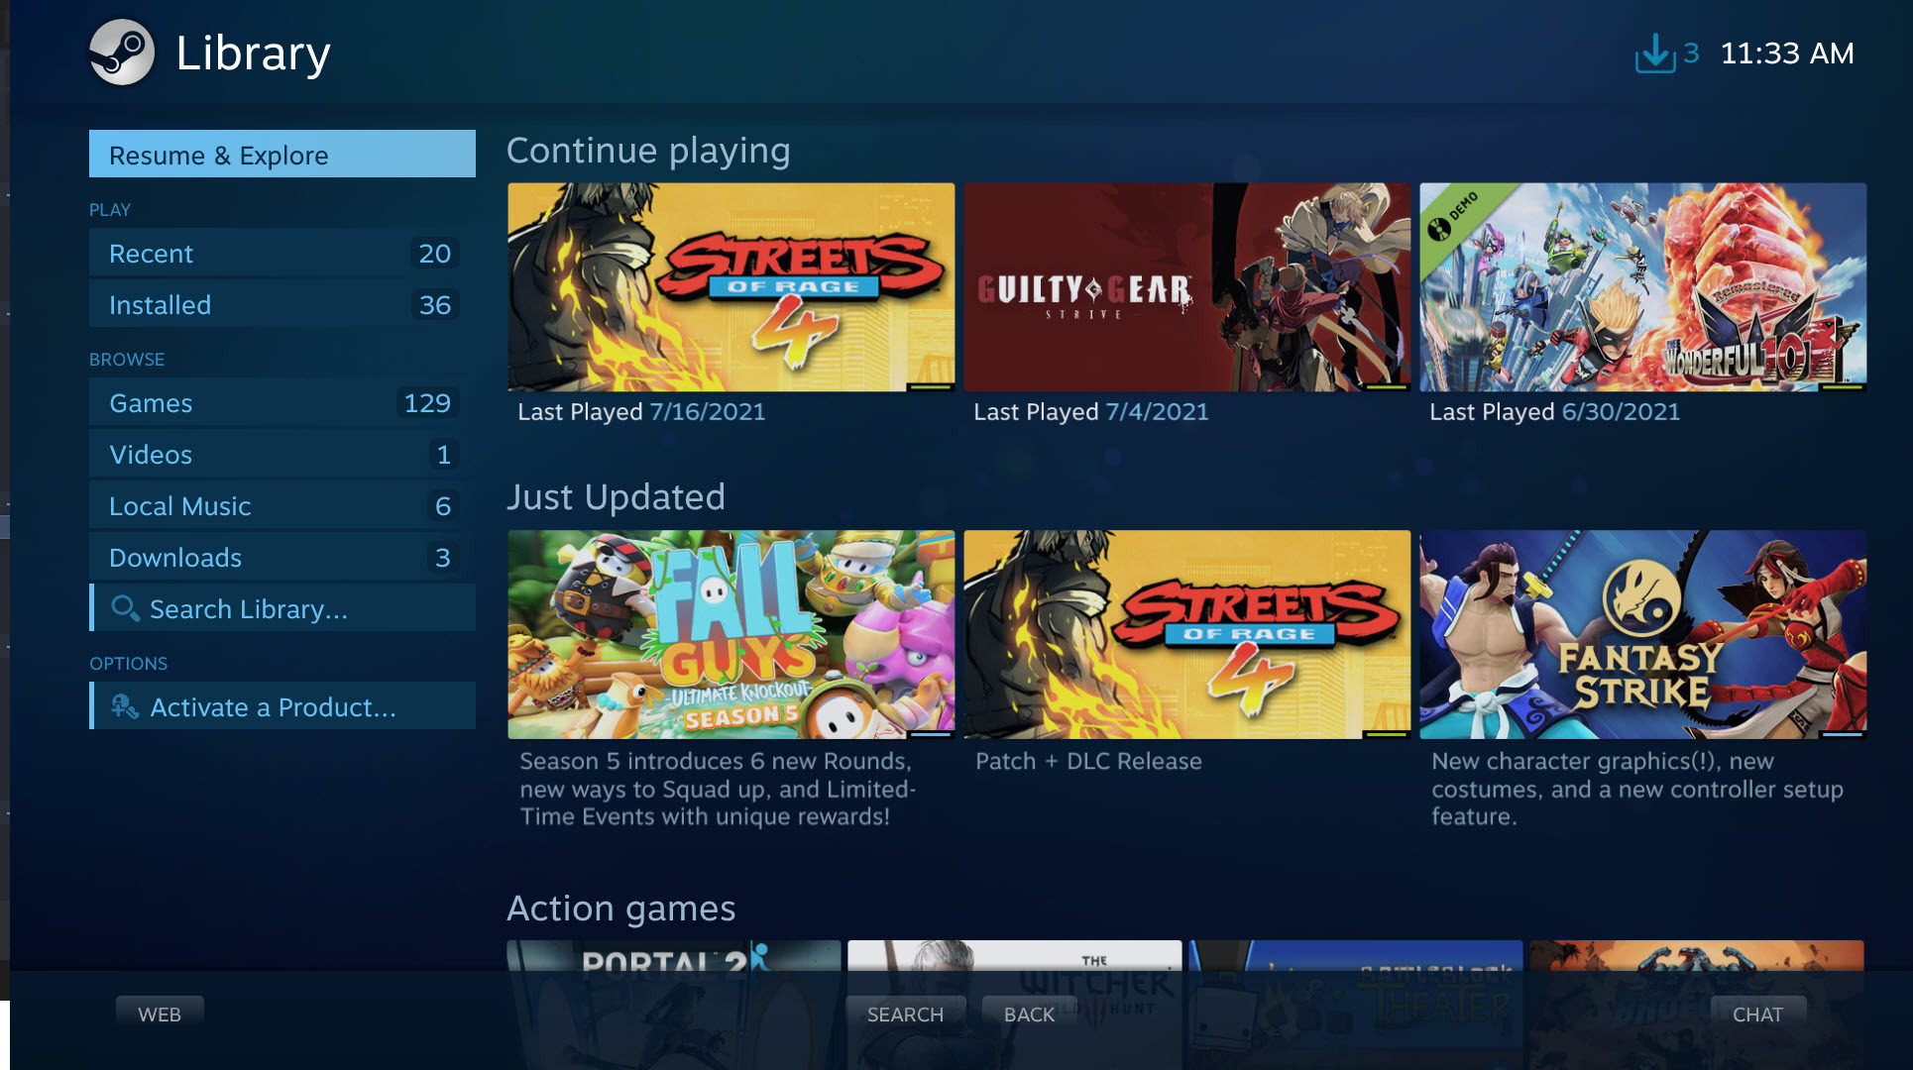Choose Activate a Product option
1913x1070 pixels.
coord(282,706)
